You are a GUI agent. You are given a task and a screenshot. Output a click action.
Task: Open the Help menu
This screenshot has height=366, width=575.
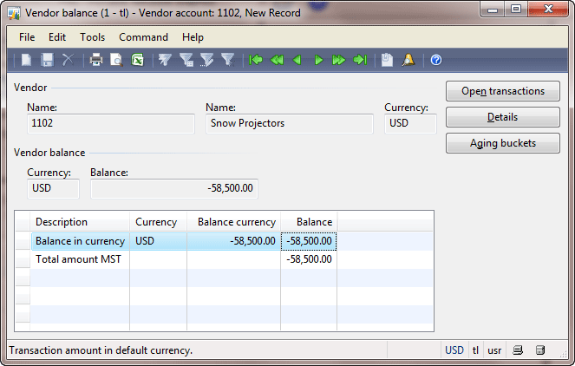click(193, 37)
